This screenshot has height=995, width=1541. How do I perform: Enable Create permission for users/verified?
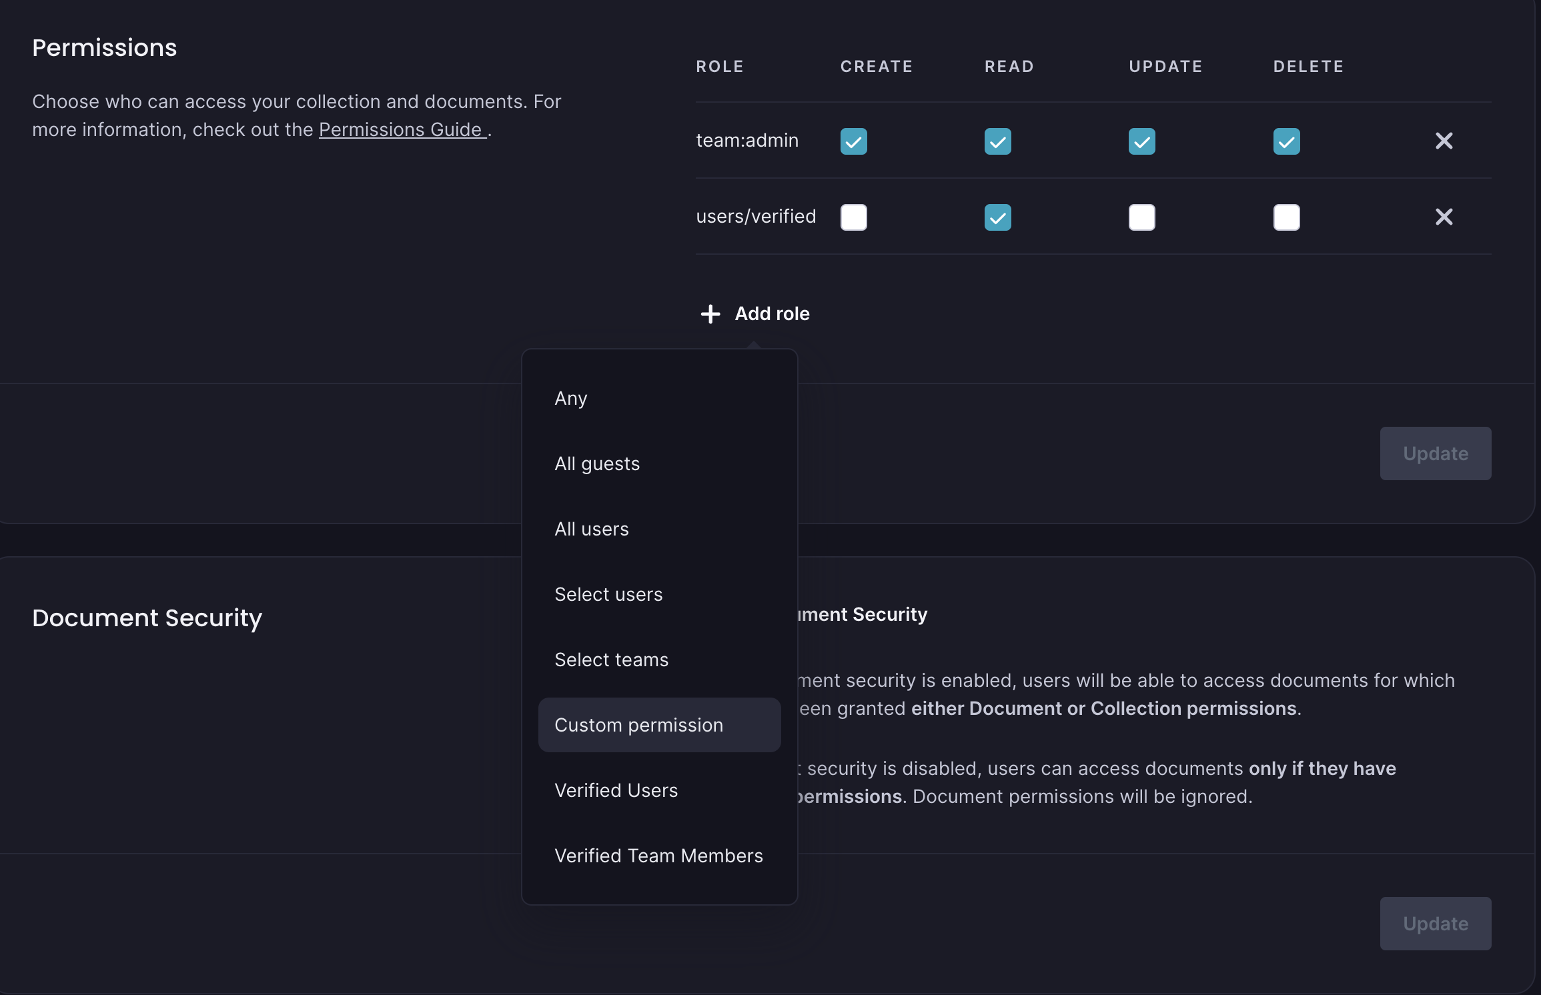[x=854, y=217]
